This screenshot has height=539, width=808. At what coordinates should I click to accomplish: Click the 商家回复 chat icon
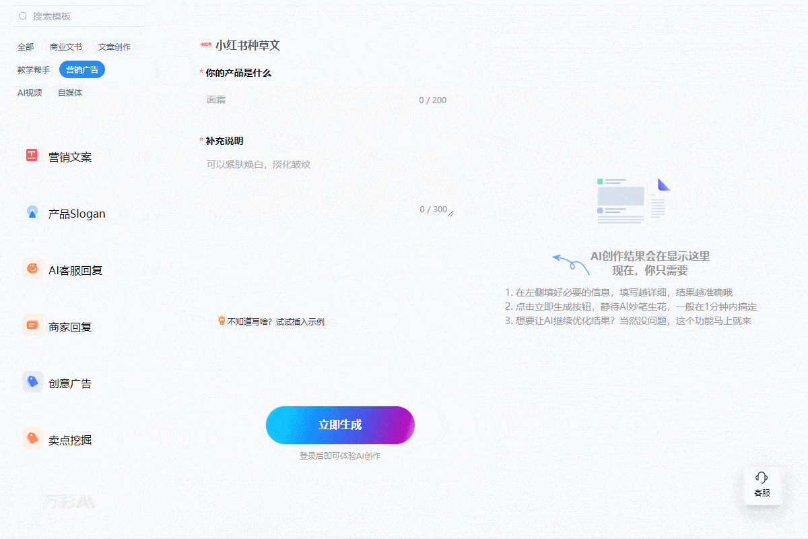32,325
